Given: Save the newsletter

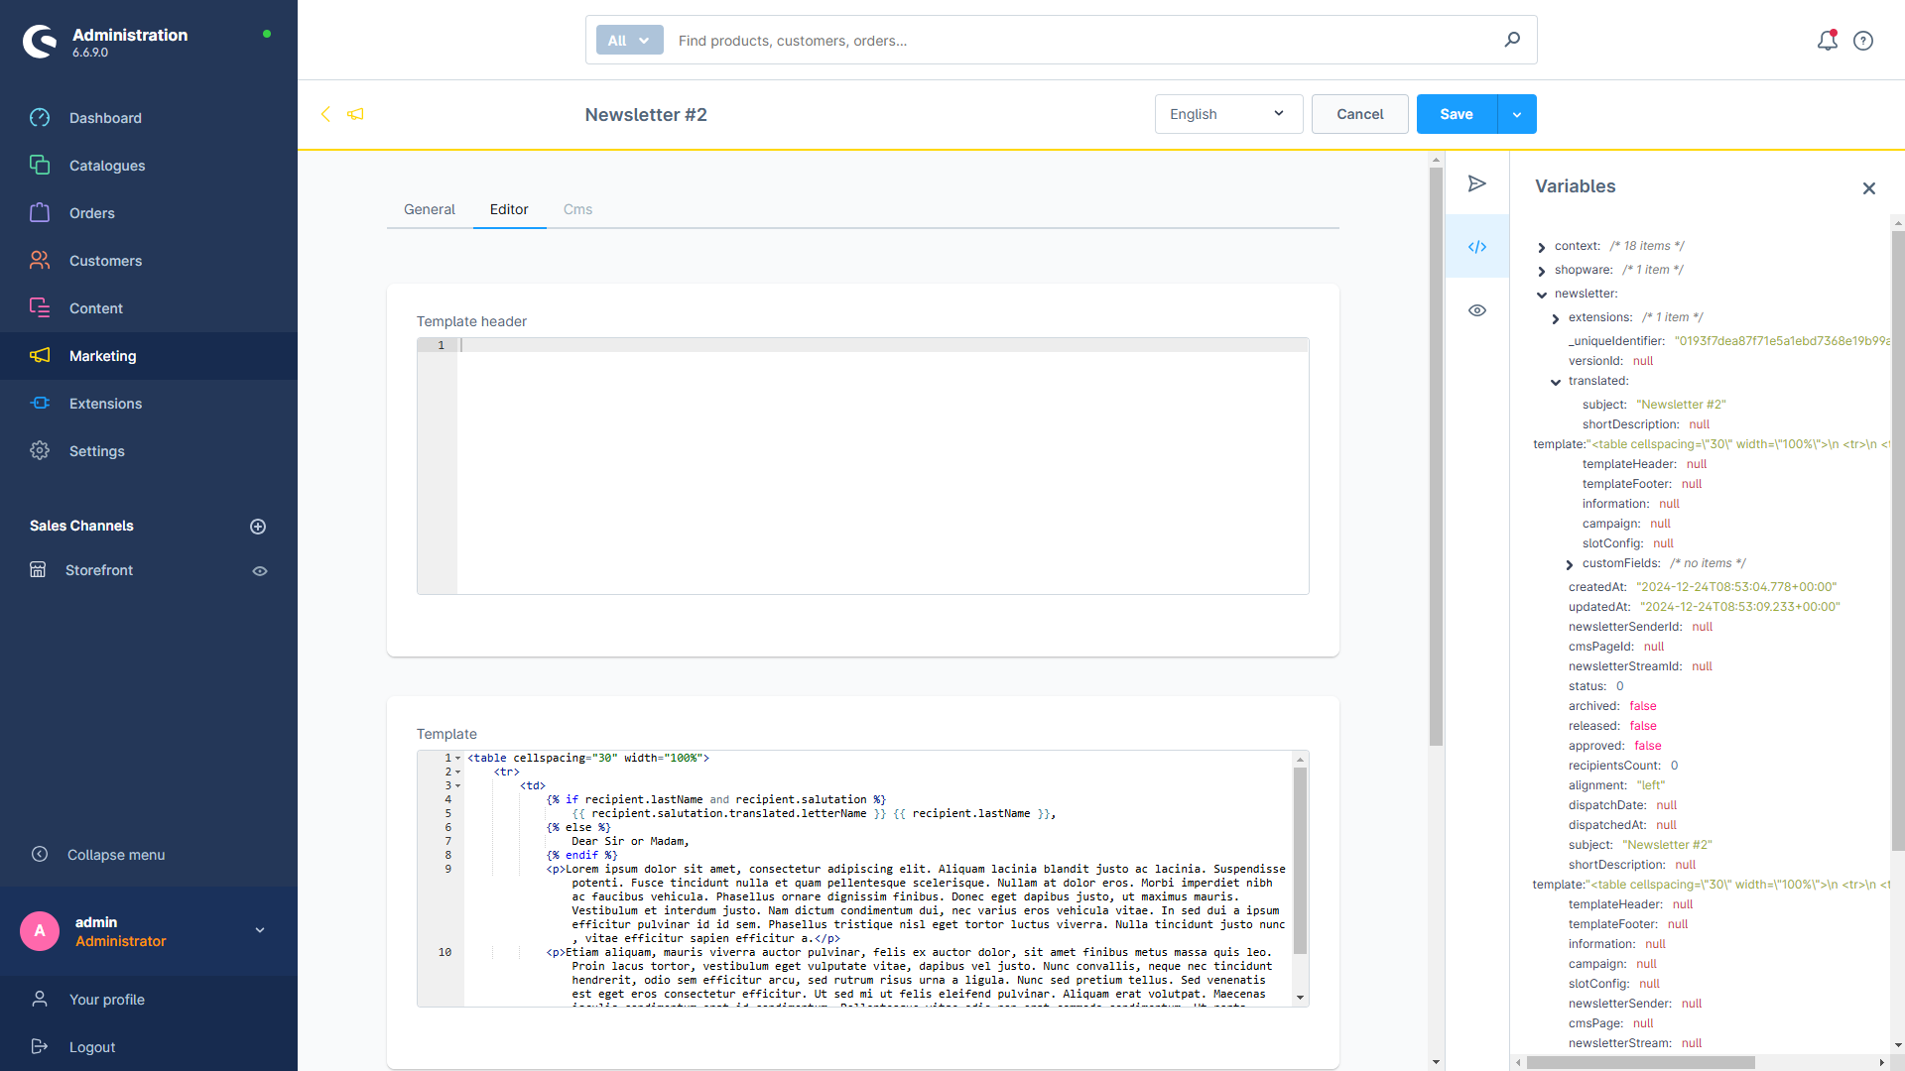Looking at the screenshot, I should click(1457, 114).
